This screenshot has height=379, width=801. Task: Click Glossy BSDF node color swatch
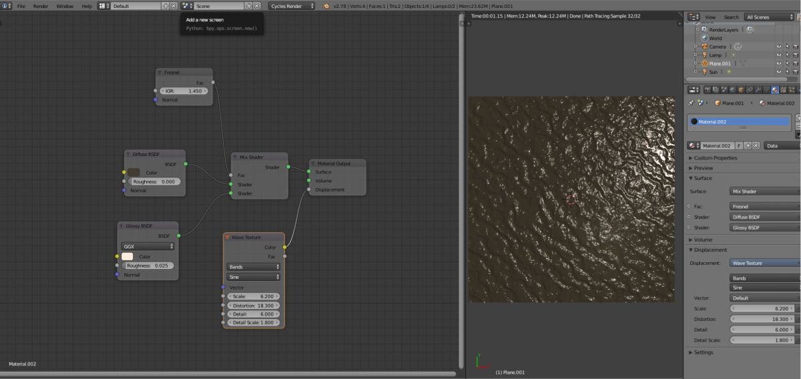coord(127,256)
